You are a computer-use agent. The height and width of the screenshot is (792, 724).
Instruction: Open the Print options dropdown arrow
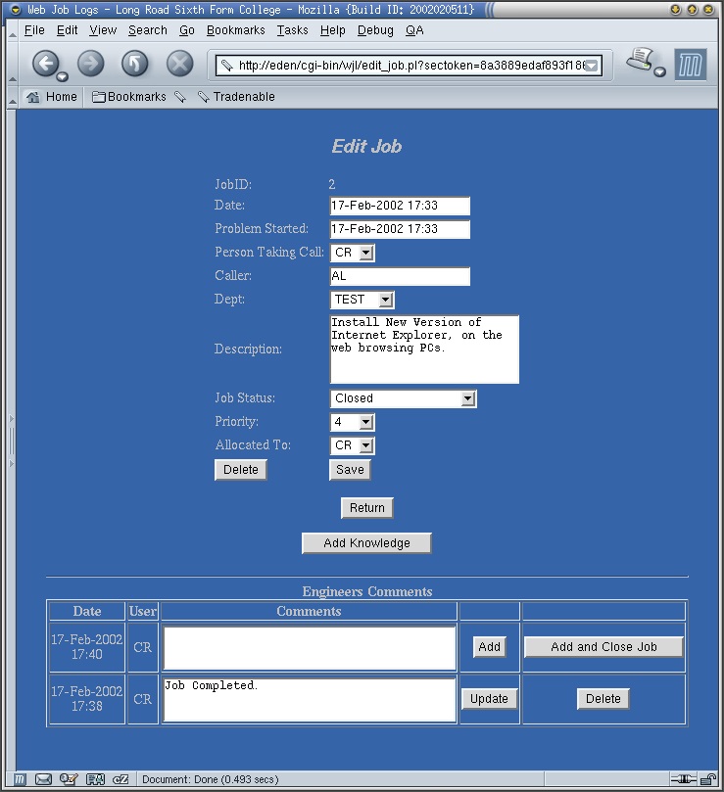tap(659, 71)
